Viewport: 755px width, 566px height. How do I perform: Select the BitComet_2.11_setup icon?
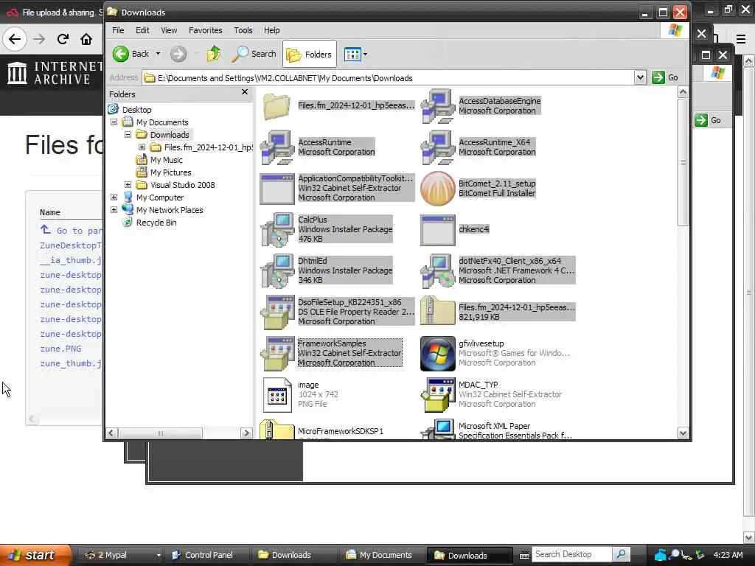pos(438,189)
